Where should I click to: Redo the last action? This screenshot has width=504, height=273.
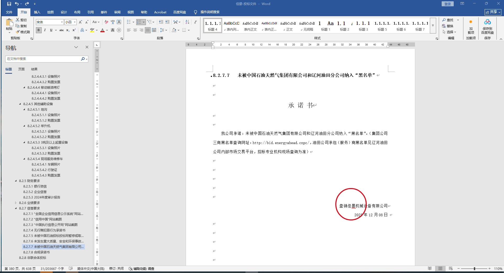point(27,4)
